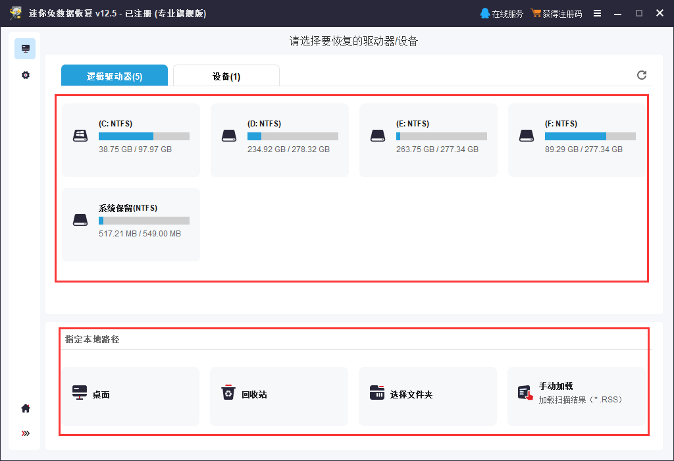This screenshot has height=461, width=674.
Task: Switch to the 设备(1) tab
Action: point(226,76)
